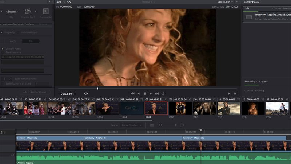291x164 pixels.
Task: Expand the Final Cut Pro preset arrow
Action: [36, 11]
